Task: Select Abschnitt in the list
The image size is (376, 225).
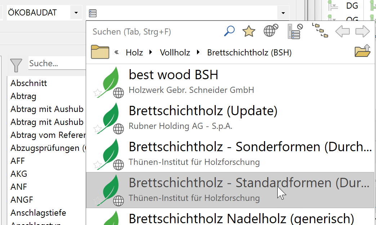Action: pos(29,83)
